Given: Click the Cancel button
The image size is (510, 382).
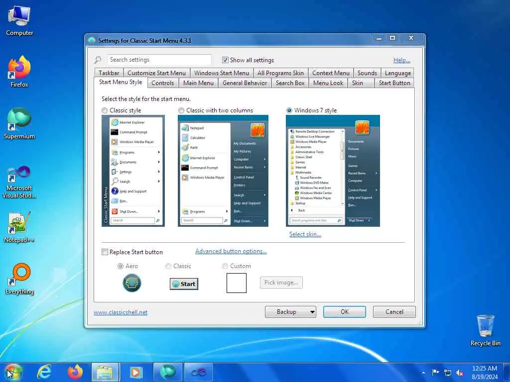Looking at the screenshot, I should (394, 312).
